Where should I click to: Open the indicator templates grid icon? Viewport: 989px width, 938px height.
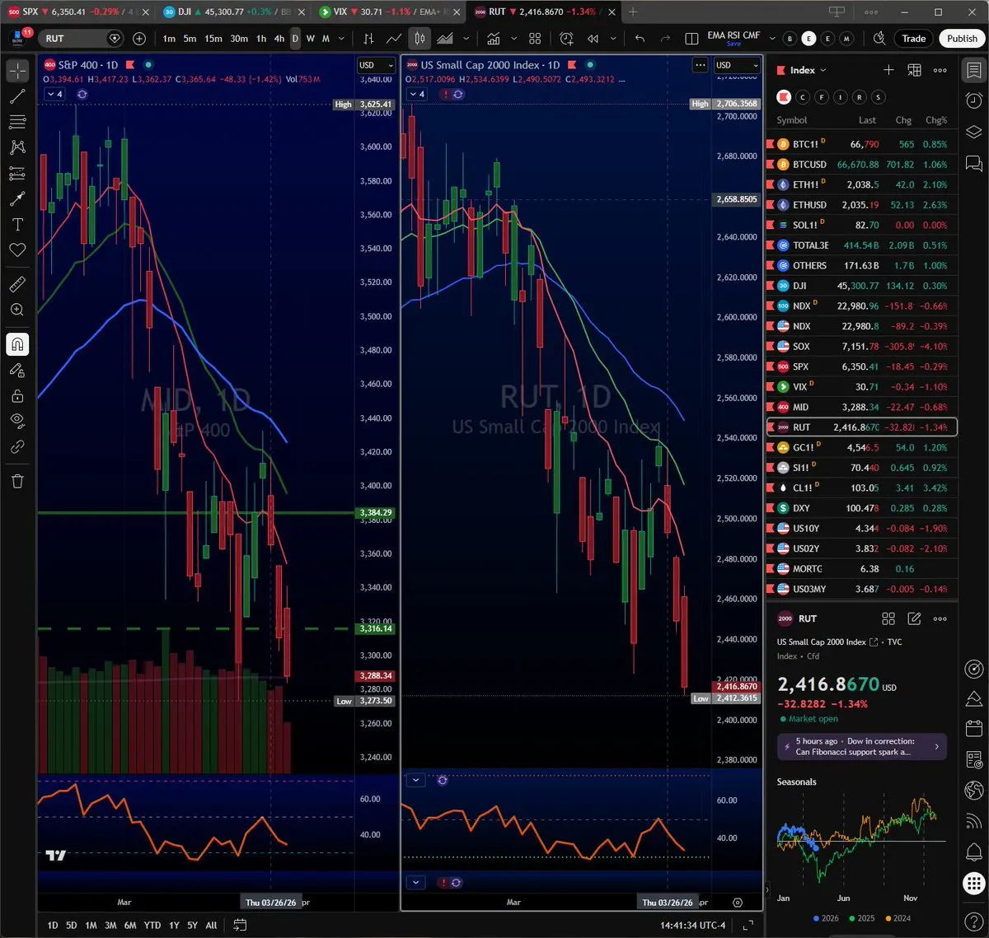point(535,39)
